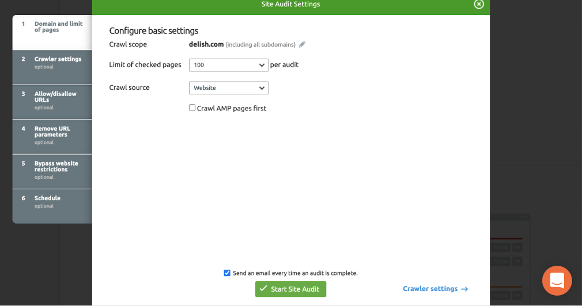Click the Limit of checked pages label
582x306 pixels.
(145, 65)
